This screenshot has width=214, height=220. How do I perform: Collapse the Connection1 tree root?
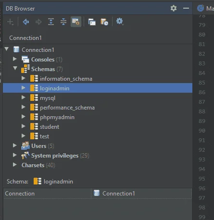[7, 49]
